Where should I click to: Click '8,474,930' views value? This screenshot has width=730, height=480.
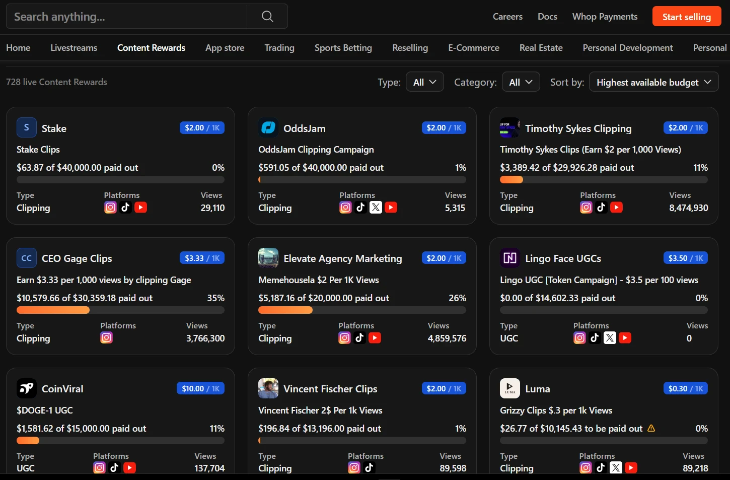tap(689, 208)
